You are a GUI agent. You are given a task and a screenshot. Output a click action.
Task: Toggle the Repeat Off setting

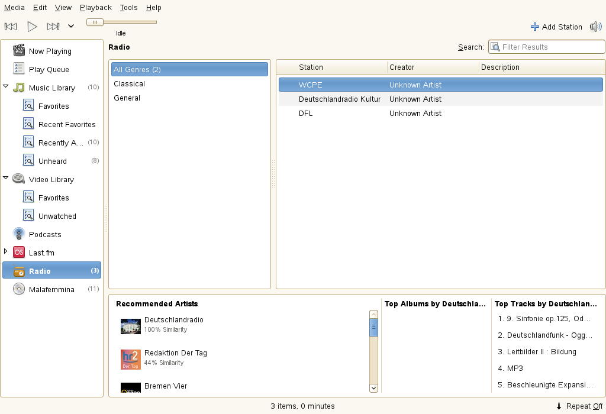click(x=579, y=406)
